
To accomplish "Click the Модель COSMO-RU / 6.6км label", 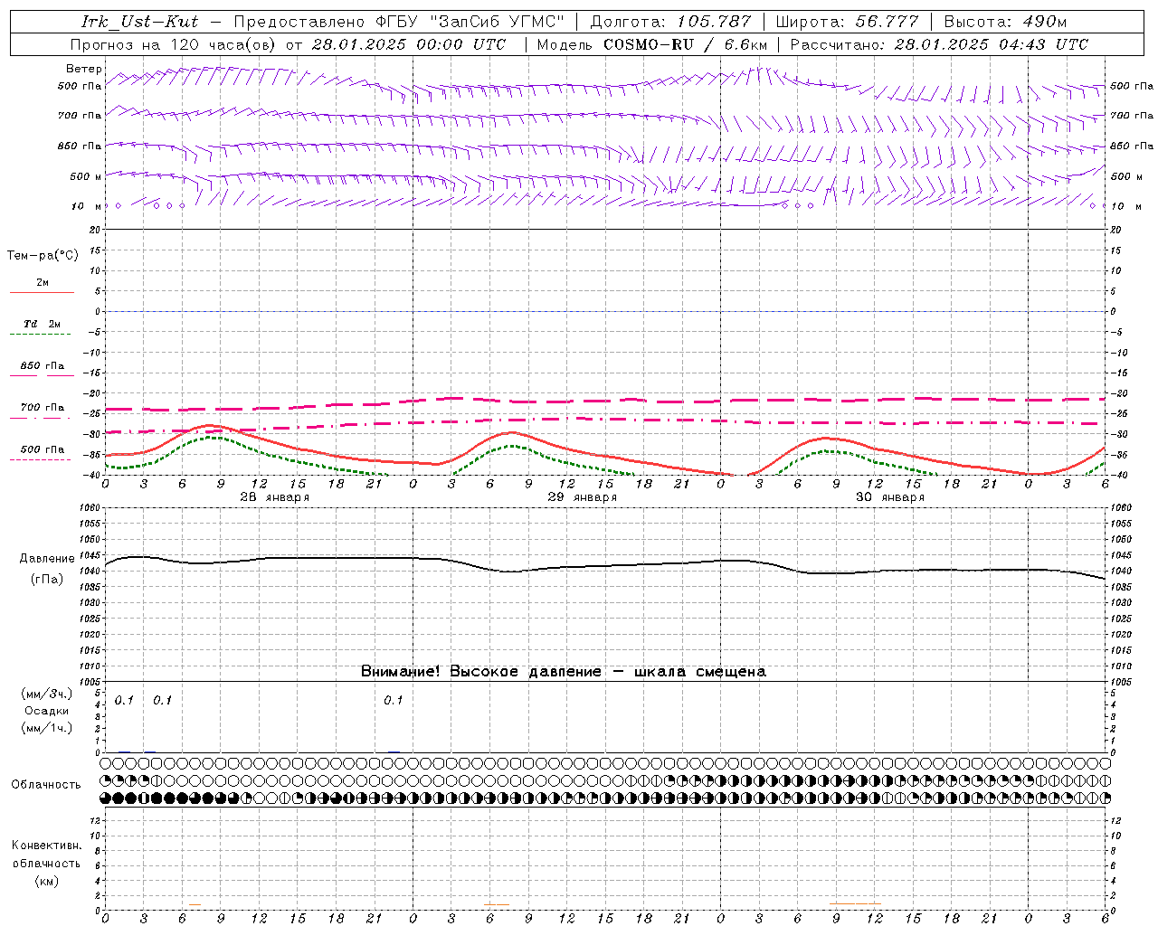I will coord(652,44).
